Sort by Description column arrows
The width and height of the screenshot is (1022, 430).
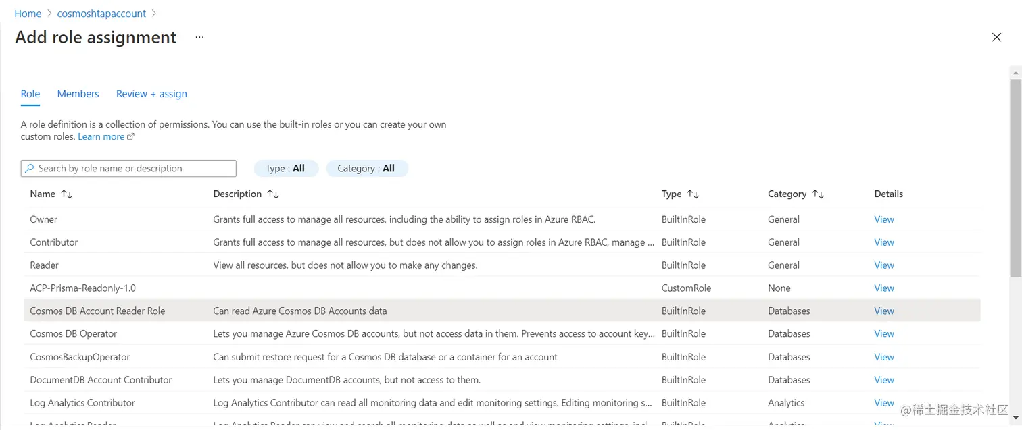(x=273, y=194)
